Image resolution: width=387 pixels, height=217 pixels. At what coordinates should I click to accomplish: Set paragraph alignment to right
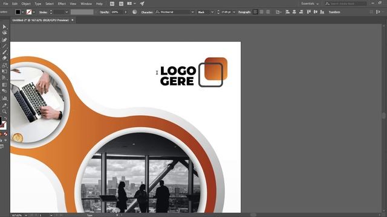tap(268, 12)
